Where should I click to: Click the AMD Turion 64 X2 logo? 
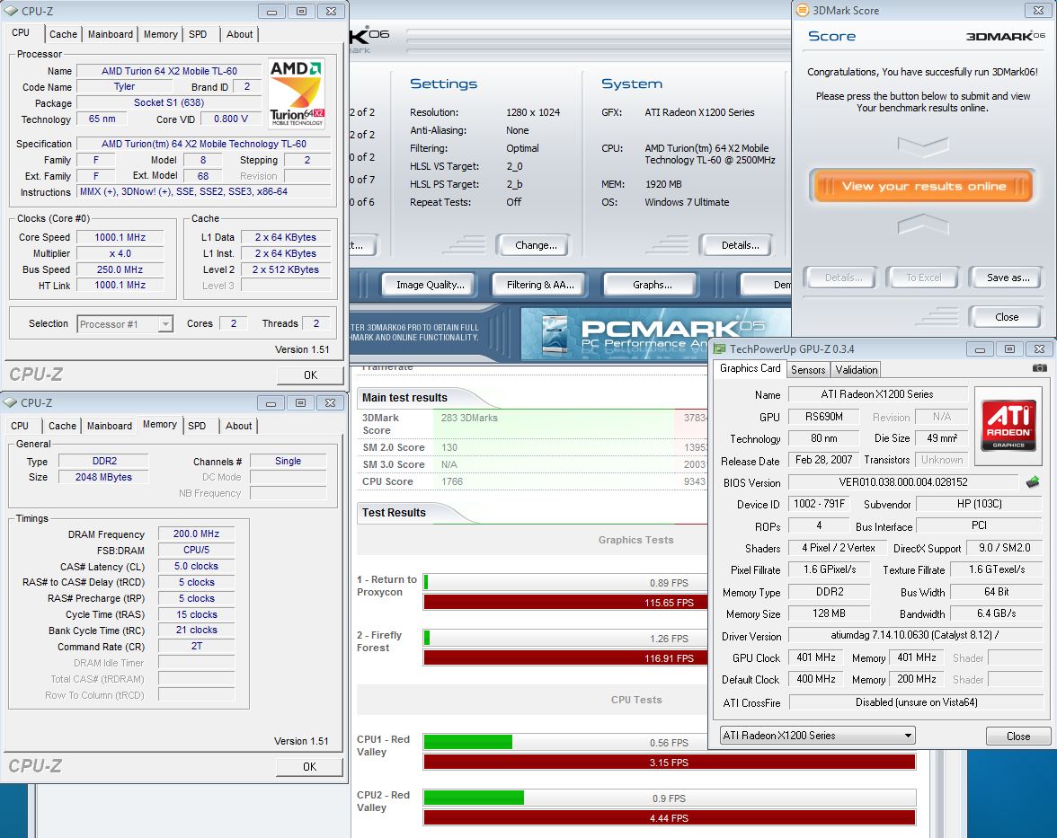(297, 93)
